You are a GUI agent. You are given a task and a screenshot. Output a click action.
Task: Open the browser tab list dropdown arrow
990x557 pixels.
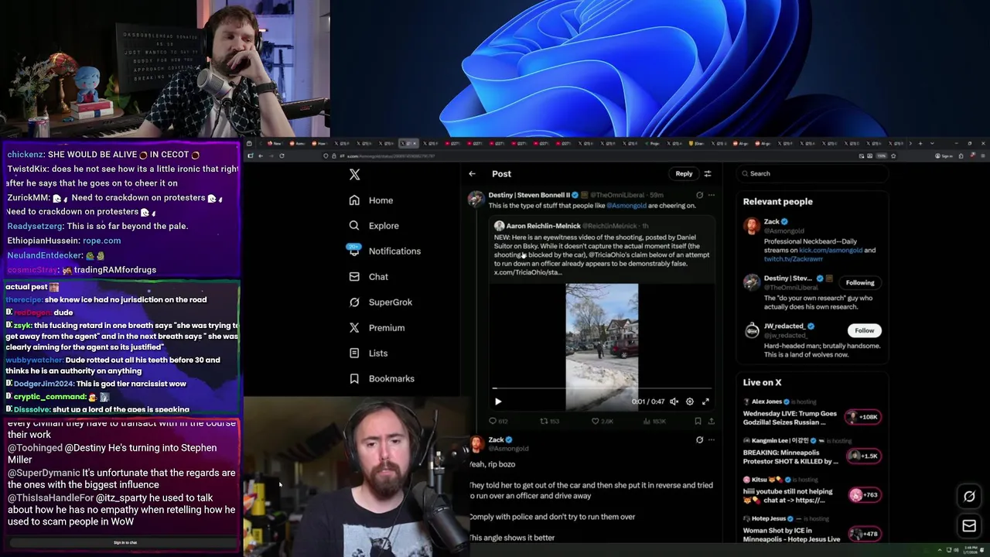click(x=932, y=143)
